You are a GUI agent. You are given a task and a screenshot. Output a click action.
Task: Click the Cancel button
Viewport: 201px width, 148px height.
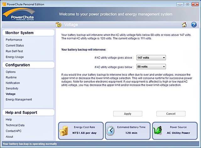pos(171,114)
